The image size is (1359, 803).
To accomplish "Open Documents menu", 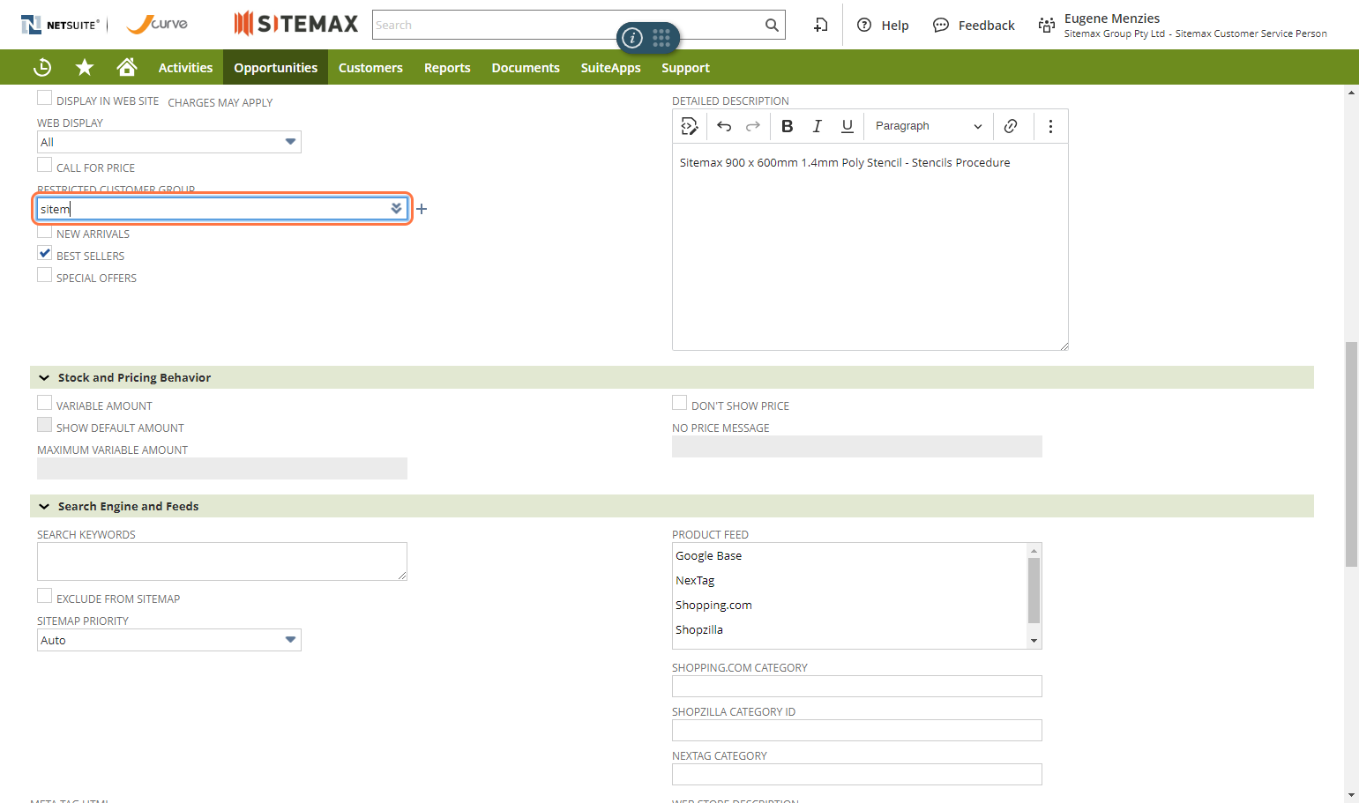I will point(526,67).
